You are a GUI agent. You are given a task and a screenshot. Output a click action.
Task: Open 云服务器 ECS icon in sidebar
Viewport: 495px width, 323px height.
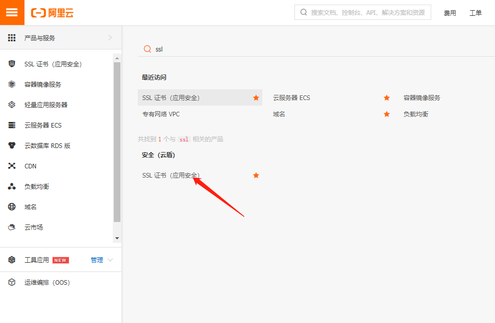pyautogui.click(x=12, y=126)
